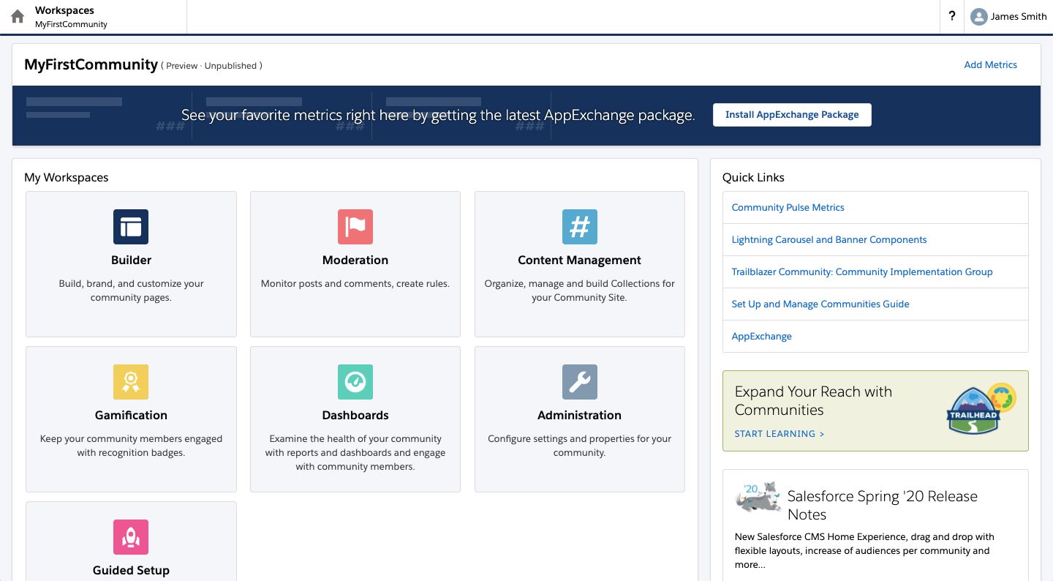Open the Content Management hash icon
1053x581 pixels.
pyautogui.click(x=580, y=227)
